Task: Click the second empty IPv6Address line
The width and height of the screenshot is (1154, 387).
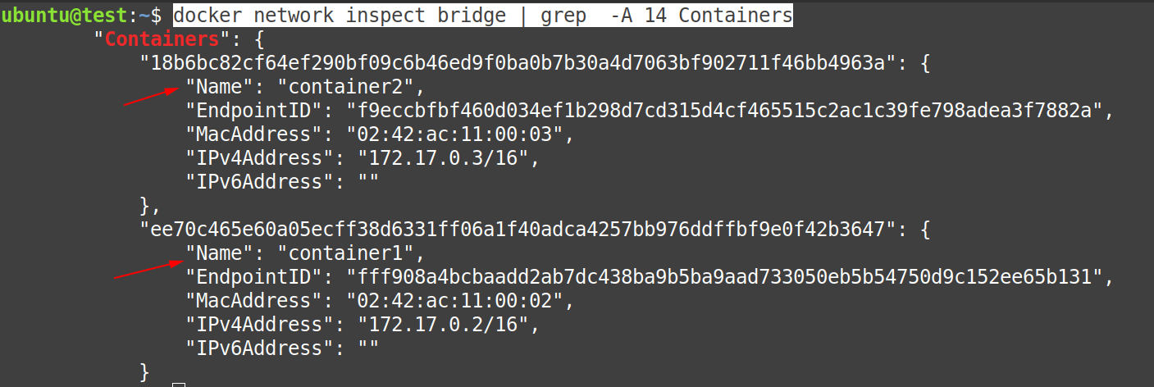Action: click(x=282, y=348)
